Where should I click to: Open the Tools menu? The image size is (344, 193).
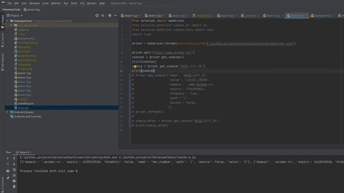74,3
